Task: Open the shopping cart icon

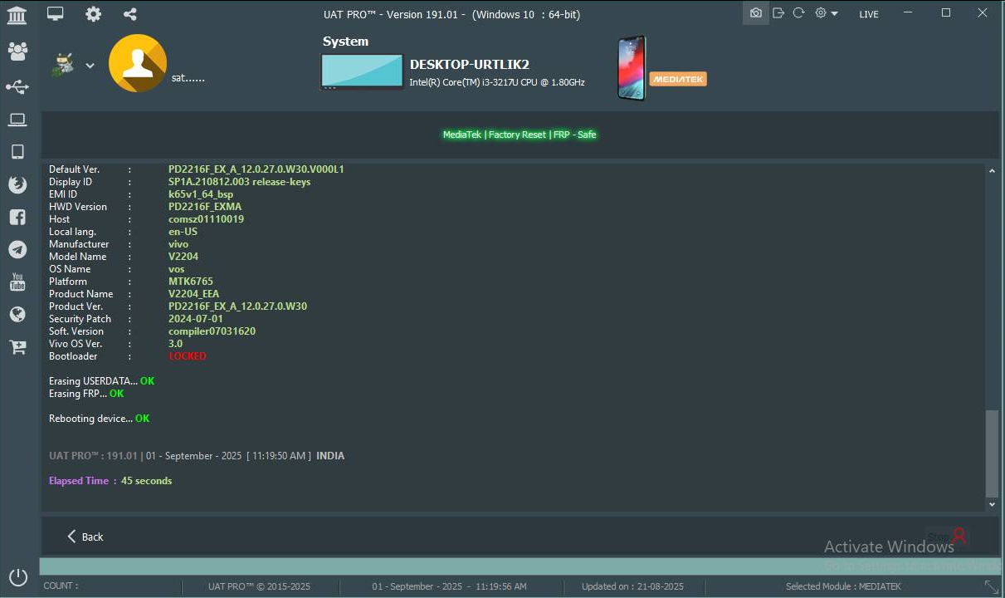Action: [x=17, y=347]
